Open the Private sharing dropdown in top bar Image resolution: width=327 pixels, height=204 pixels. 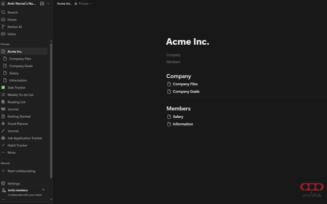[83, 3]
